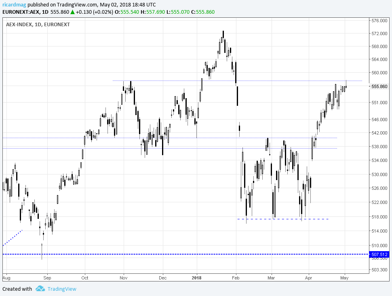
Task: Select the short dotted diagonal trendline near August
Action: click(13, 237)
